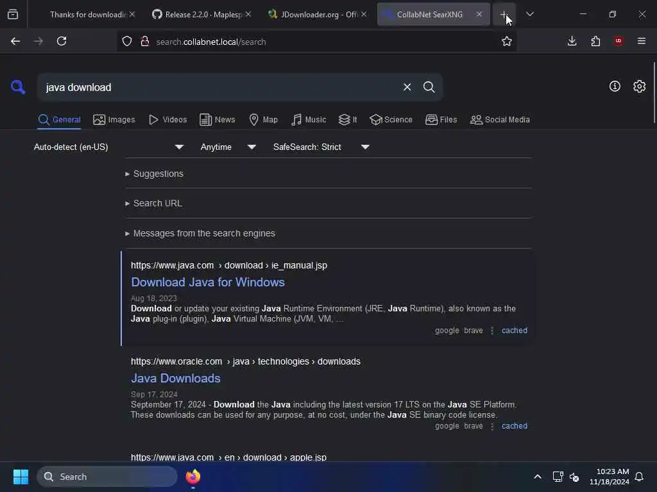Go back using the browser back arrow

pyautogui.click(x=15, y=41)
